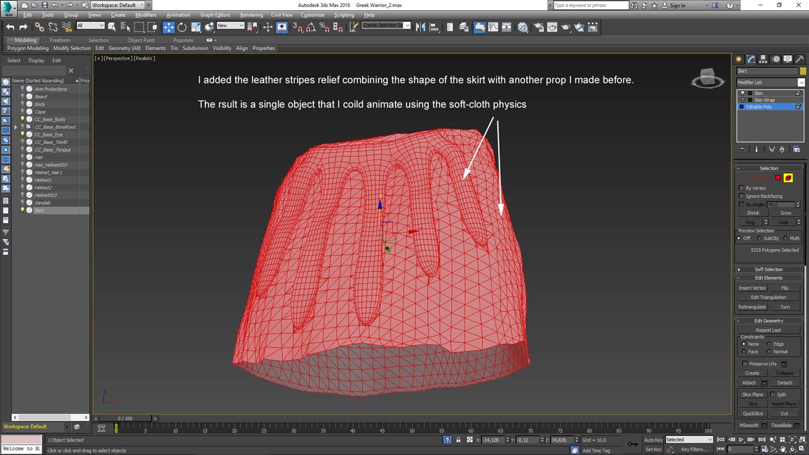Enable the By Angle checkbox
This screenshot has height=455, width=809.
741,204
